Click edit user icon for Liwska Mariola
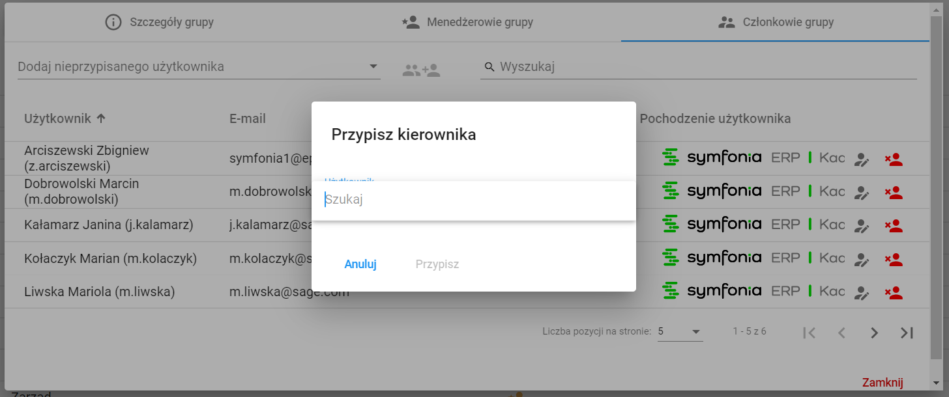The width and height of the screenshot is (949, 397). coord(862,292)
